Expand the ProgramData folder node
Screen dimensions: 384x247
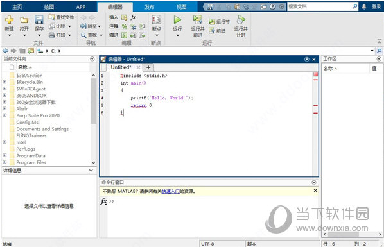pos(4,155)
